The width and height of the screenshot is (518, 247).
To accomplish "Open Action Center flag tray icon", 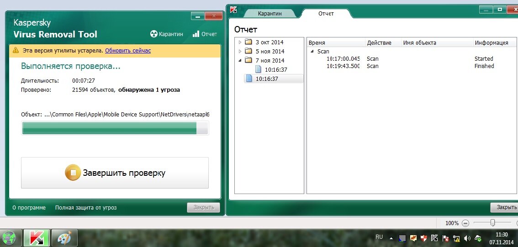I will point(446,238).
